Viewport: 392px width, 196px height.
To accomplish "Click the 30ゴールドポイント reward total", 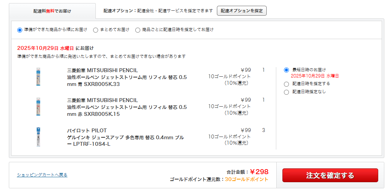I will point(246,180).
